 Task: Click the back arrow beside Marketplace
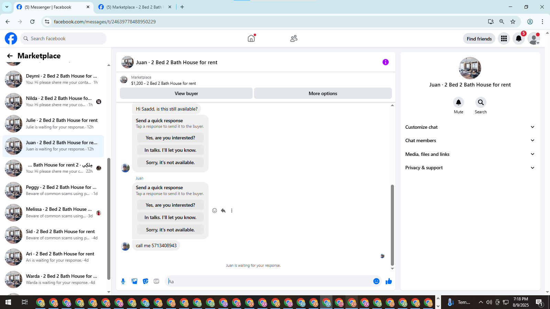(10, 56)
